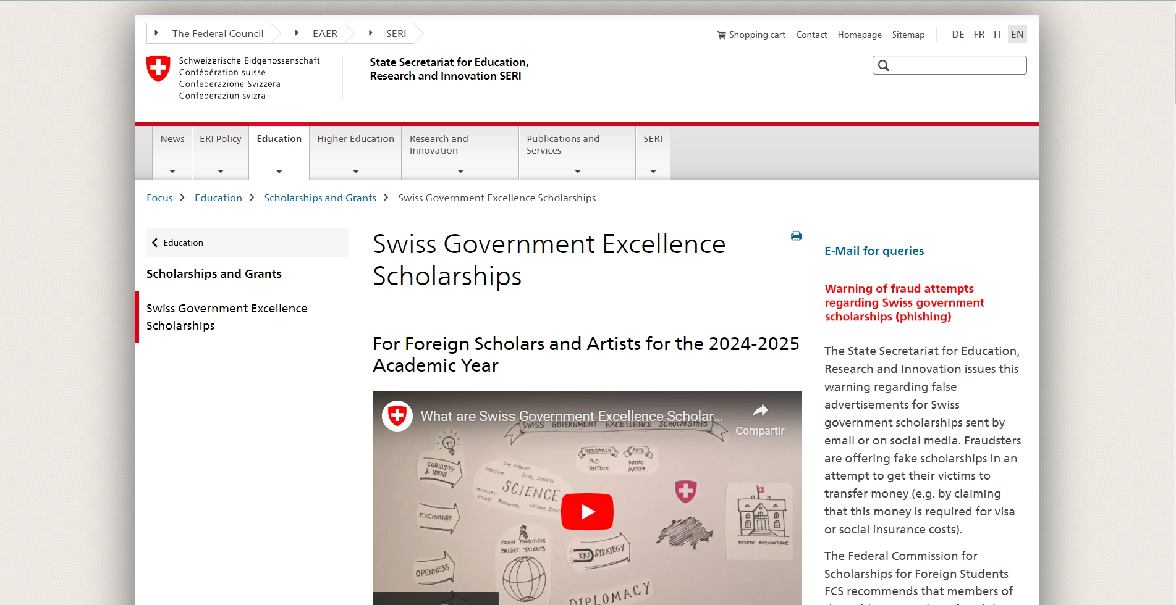Image resolution: width=1176 pixels, height=605 pixels.
Task: Switch language to DE
Action: click(x=958, y=35)
